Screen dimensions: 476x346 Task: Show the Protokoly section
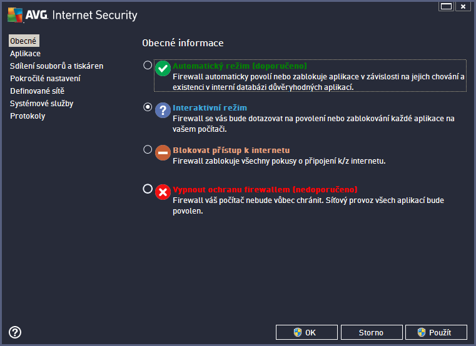click(x=28, y=116)
